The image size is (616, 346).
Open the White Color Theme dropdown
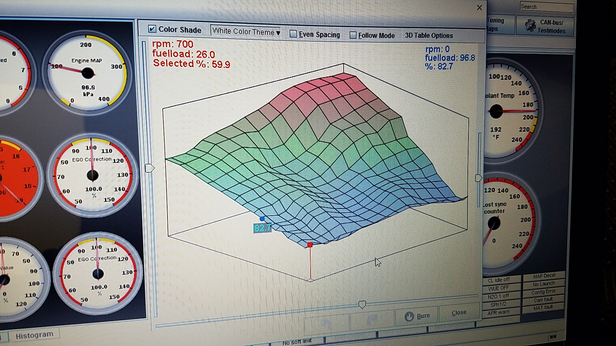click(x=246, y=31)
